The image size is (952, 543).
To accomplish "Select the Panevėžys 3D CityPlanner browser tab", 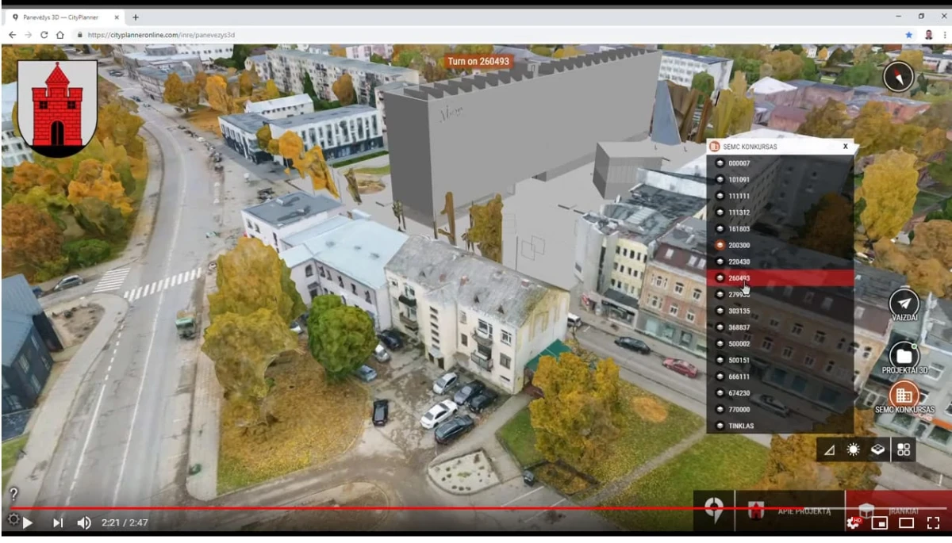I will point(67,17).
